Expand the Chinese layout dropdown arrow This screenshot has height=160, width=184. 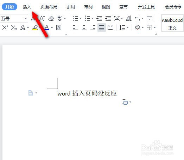(122, 18)
